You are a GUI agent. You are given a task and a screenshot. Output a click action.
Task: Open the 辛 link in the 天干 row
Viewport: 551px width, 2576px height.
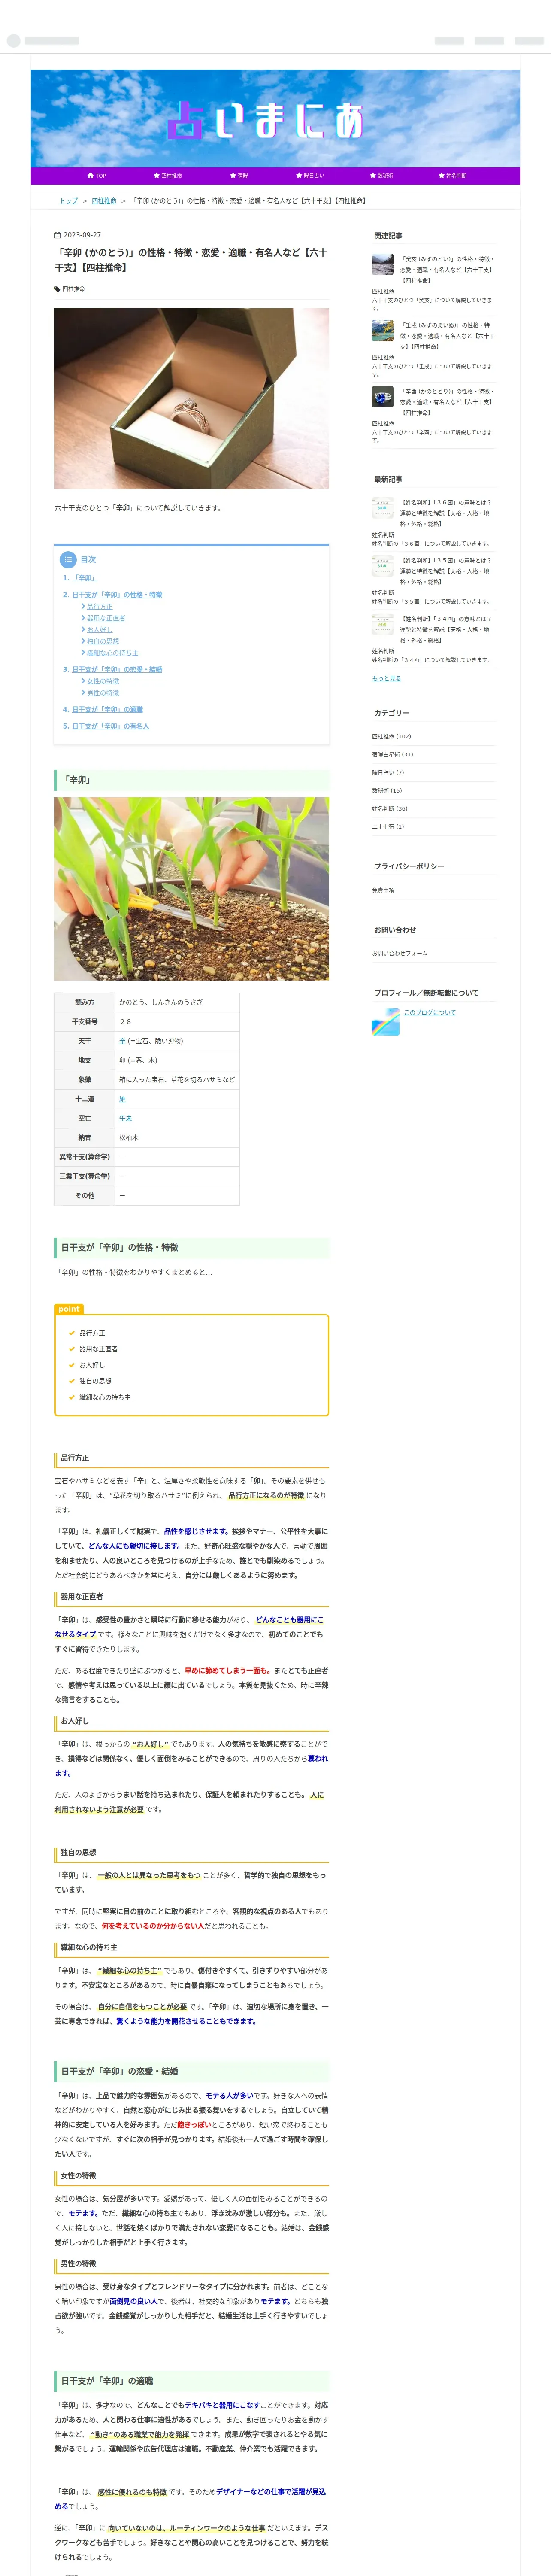point(122,1041)
